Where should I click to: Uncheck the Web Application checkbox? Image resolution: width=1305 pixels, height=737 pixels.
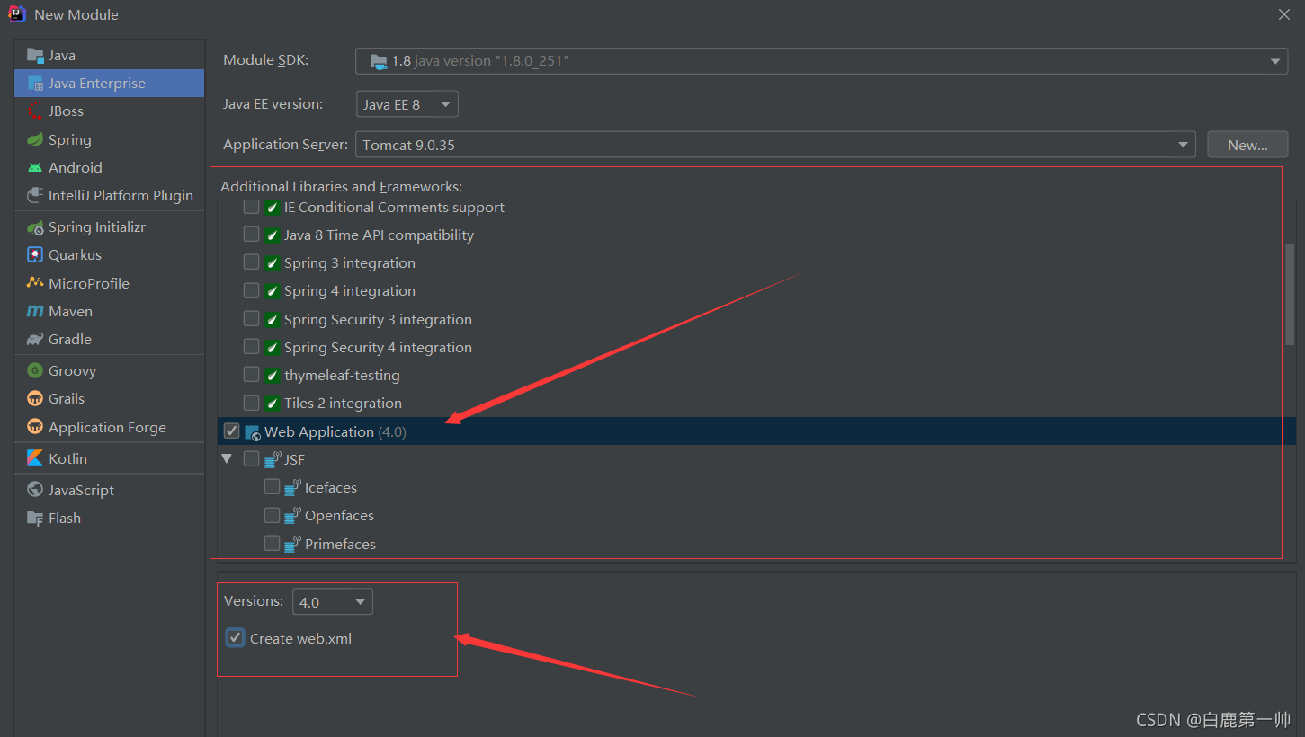tap(232, 431)
